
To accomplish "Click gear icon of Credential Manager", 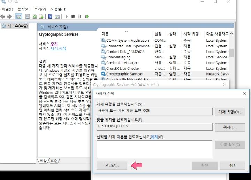I will pos(104,63).
